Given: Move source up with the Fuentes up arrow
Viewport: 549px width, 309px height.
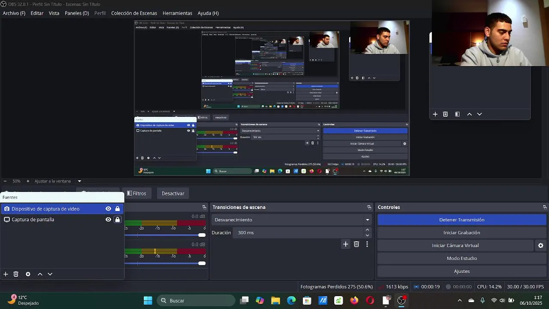Looking at the screenshot, I should 40,274.
